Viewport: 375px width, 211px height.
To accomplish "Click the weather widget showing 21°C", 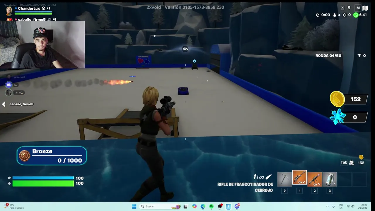I will click(14, 206).
